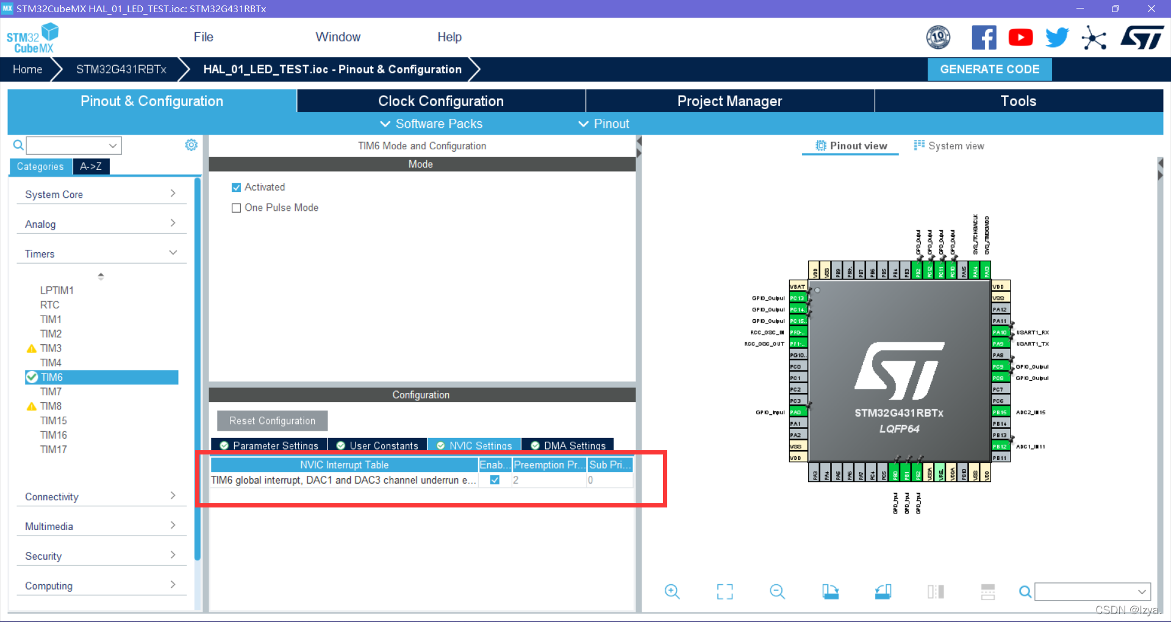This screenshot has width=1171, height=622.
Task: Click the ST logo in header
Action: [1142, 37]
